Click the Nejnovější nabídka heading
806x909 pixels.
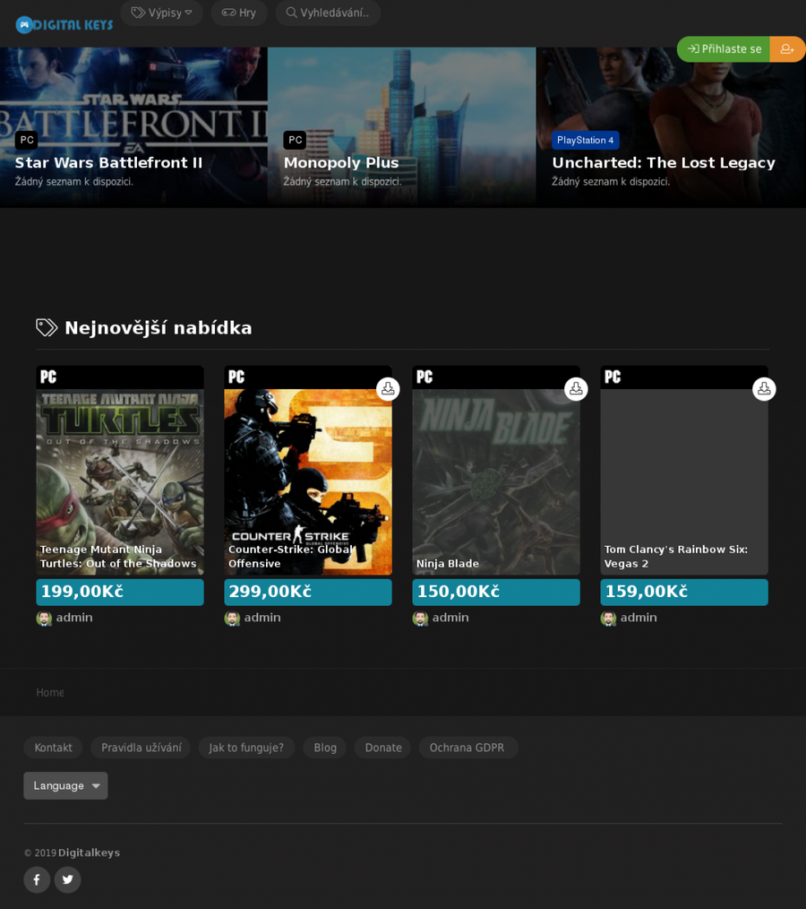[x=159, y=328]
